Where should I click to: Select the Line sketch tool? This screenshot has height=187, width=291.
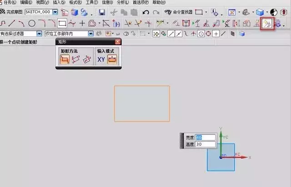click(12, 23)
